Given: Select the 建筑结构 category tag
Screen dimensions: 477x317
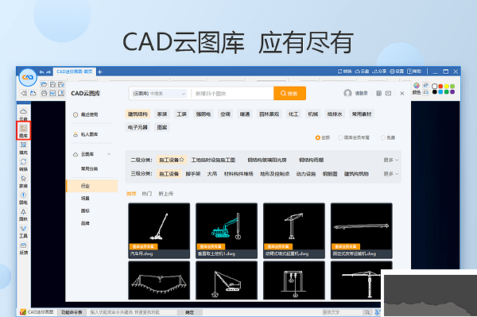Looking at the screenshot, I should [138, 114].
